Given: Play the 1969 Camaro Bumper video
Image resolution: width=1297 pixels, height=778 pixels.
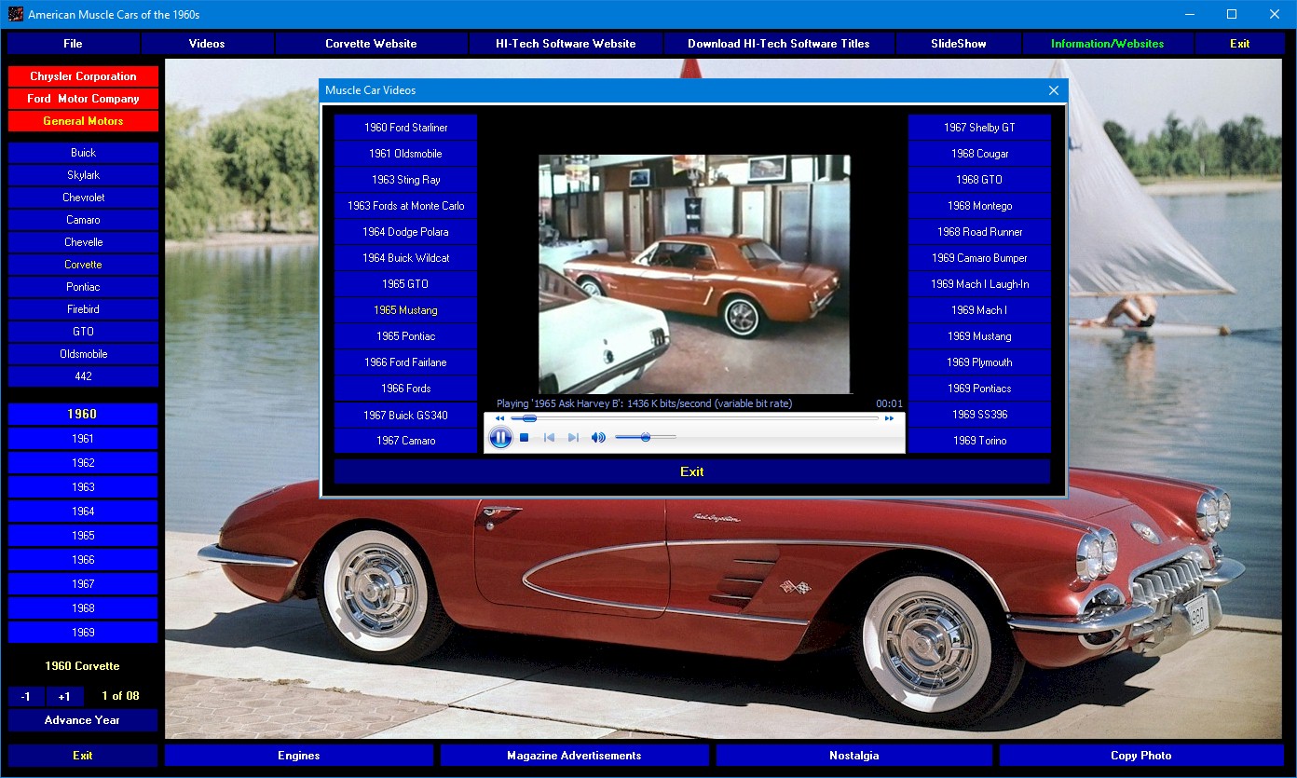Looking at the screenshot, I should [x=980, y=258].
